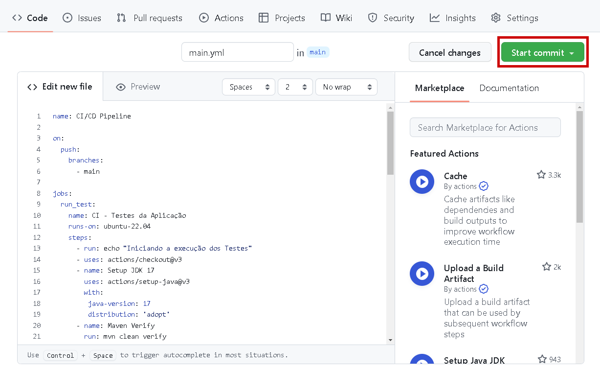Click the Cancel changes button

click(449, 53)
